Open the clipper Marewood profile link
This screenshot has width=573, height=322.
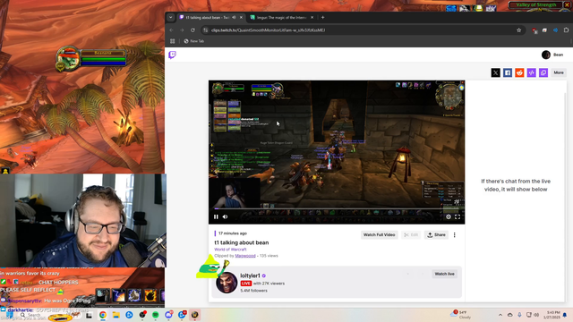pos(245,256)
